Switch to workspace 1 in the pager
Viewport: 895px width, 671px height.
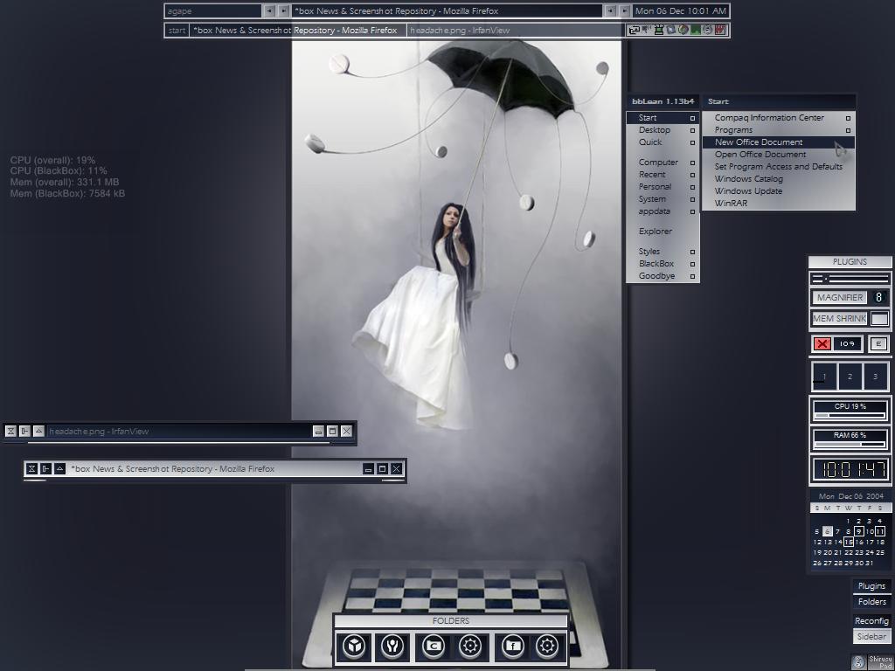pyautogui.click(x=824, y=377)
